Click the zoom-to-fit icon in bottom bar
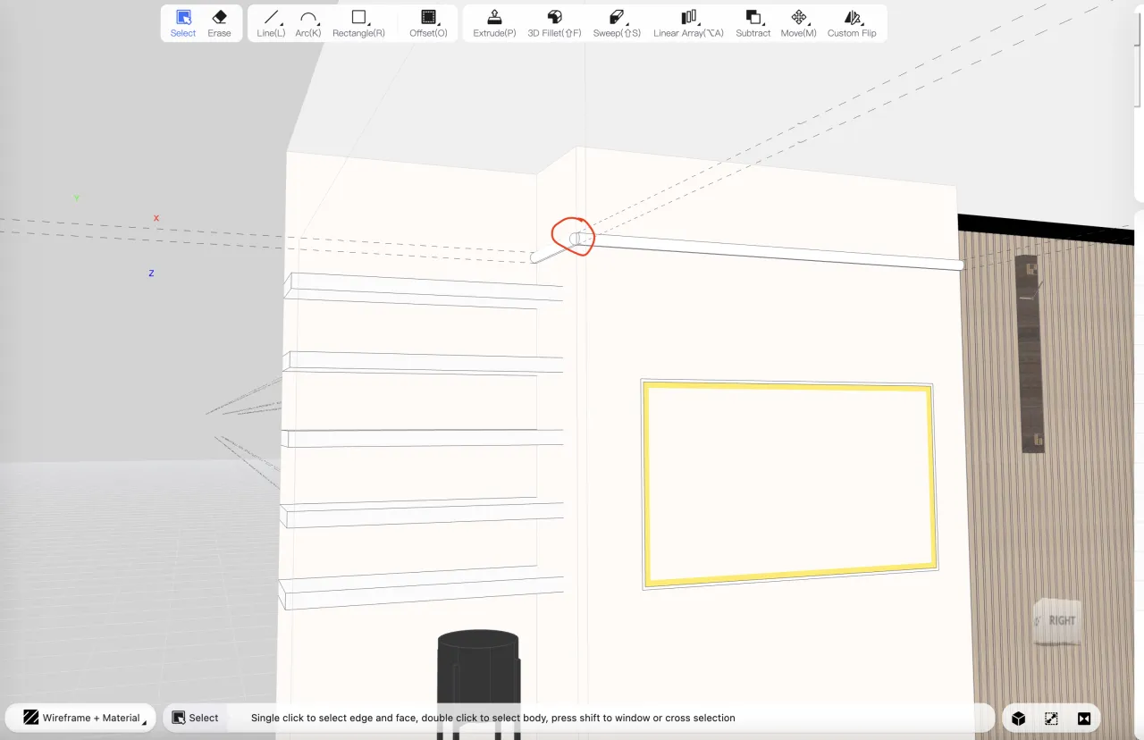The height and width of the screenshot is (740, 1144). click(1051, 718)
